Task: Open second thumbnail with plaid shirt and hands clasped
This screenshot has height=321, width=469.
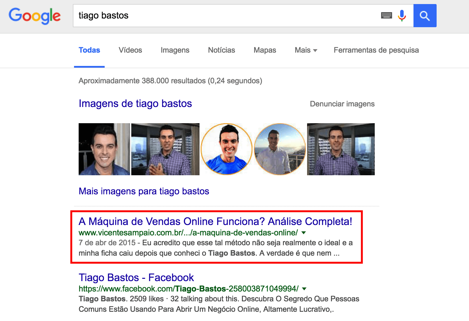Action: click(165, 149)
